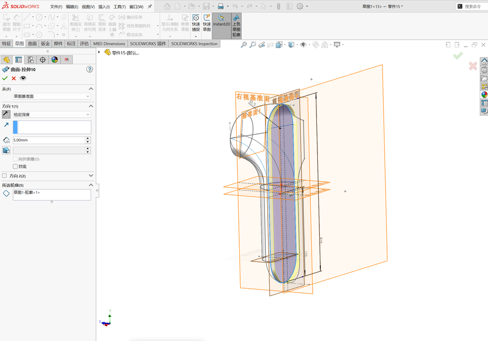Viewport: 488px width, 341px height.
Task: Collapse the 所选轮廓 section chevron
Action: 91,185
